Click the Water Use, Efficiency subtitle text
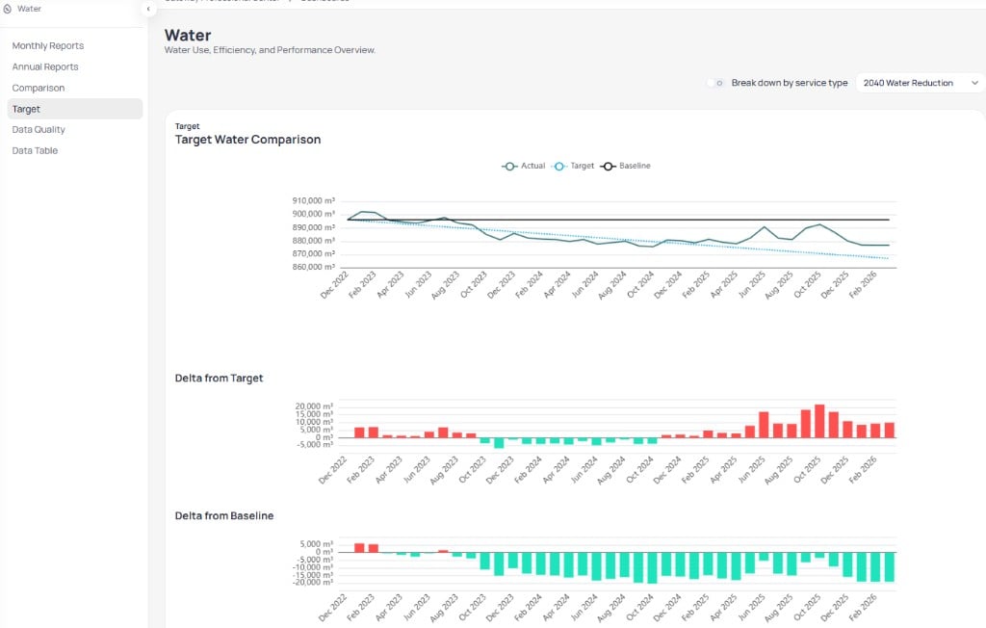 tap(270, 50)
